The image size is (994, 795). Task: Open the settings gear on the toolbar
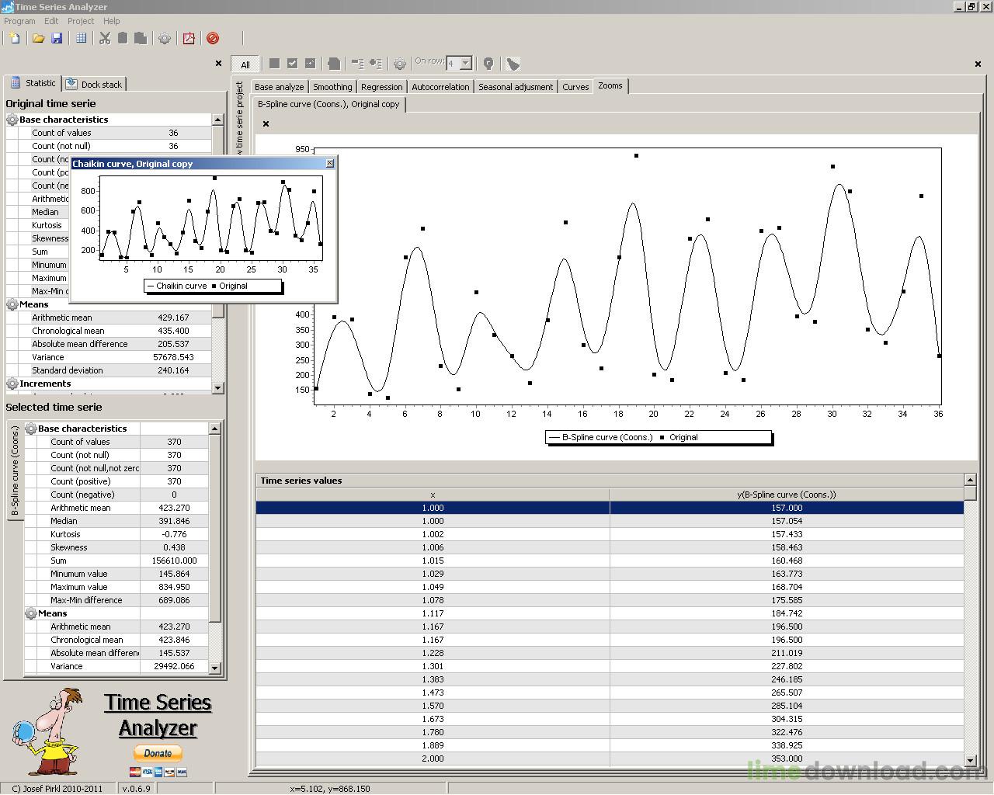click(165, 38)
